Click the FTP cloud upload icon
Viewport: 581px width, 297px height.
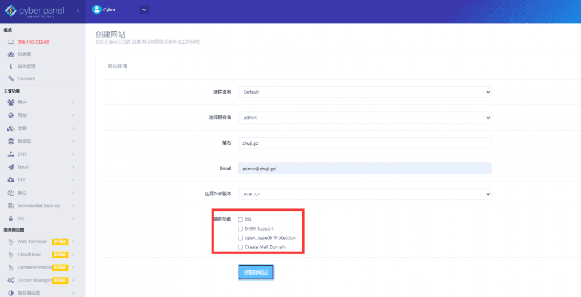[11, 180]
